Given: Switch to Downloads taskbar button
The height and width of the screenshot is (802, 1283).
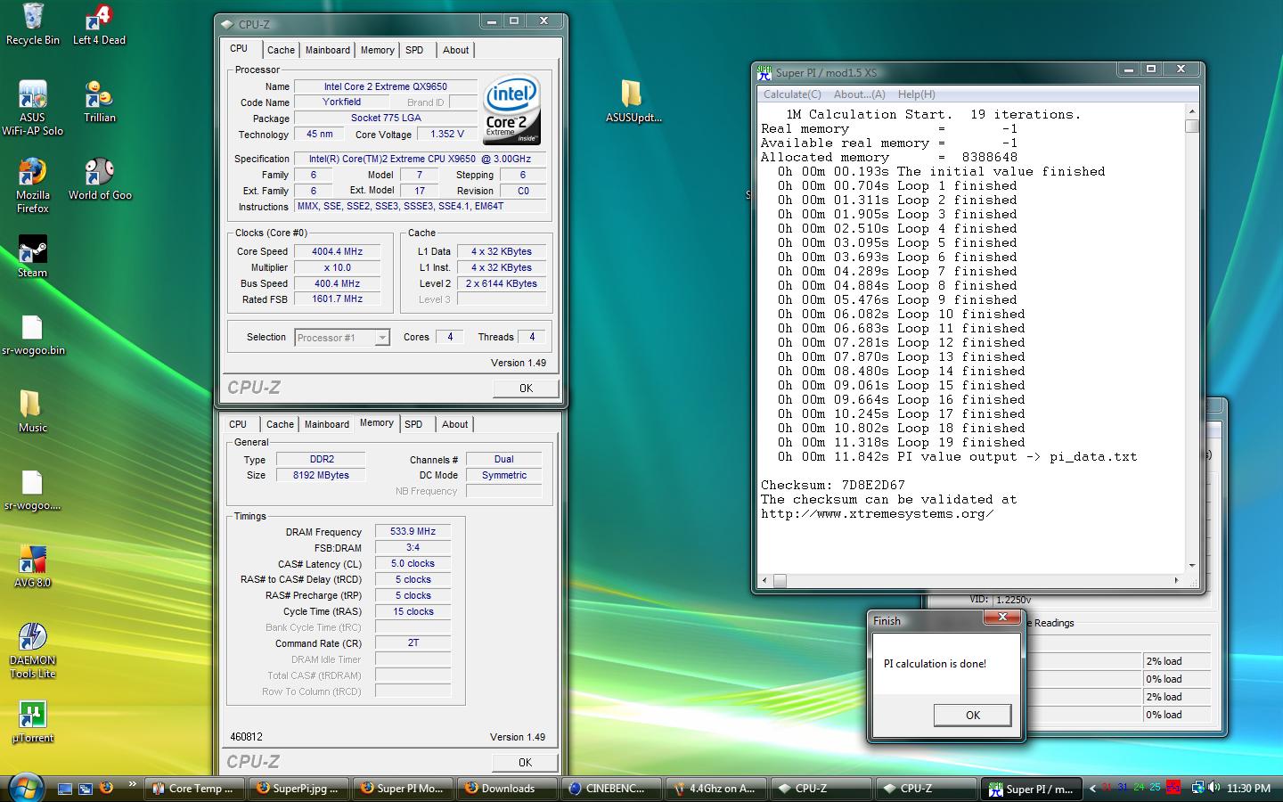Looking at the screenshot, I should pyautogui.click(x=507, y=789).
